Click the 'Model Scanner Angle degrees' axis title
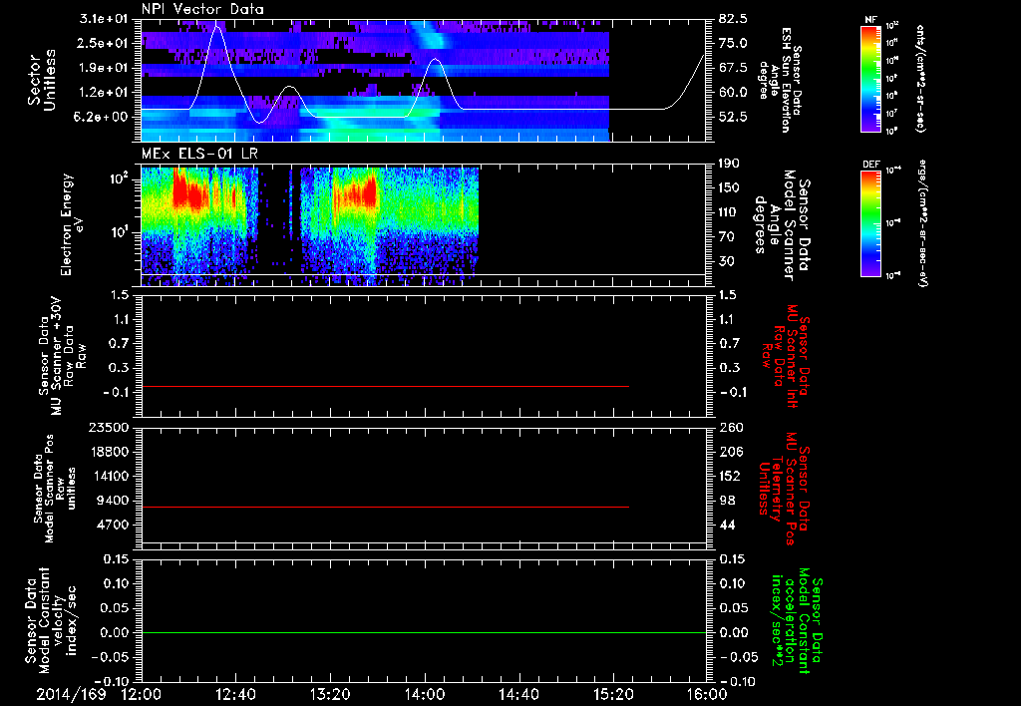The width and height of the screenshot is (1021, 706). point(783,224)
